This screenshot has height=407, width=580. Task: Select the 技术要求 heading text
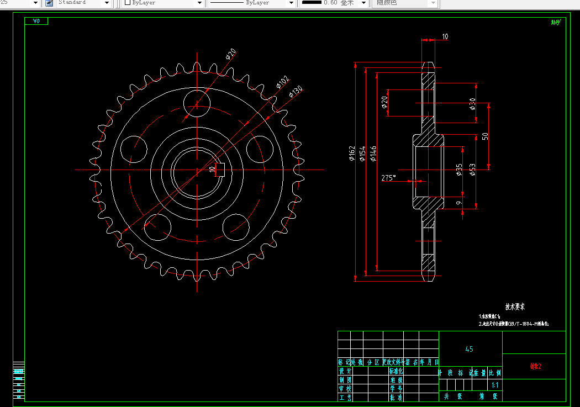[x=515, y=306]
